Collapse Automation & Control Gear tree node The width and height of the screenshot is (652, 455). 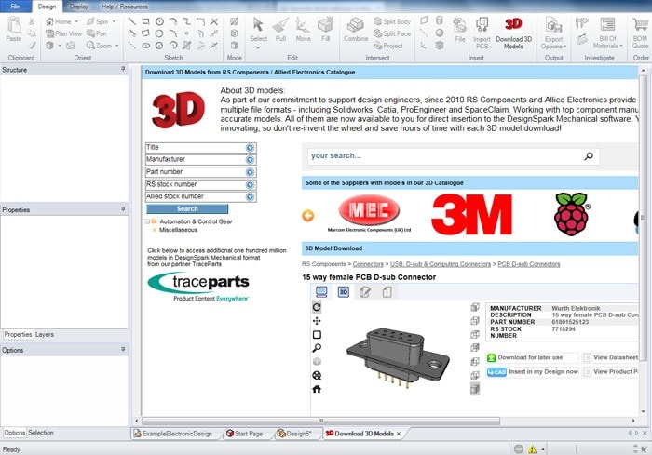click(x=147, y=221)
